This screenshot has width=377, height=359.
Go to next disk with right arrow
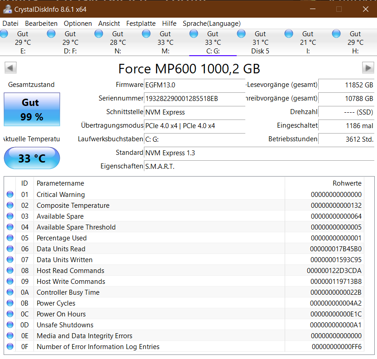click(x=368, y=68)
